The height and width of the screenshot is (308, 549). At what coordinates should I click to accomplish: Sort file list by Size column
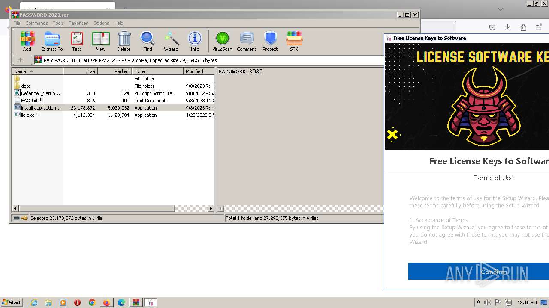pyautogui.click(x=81, y=71)
